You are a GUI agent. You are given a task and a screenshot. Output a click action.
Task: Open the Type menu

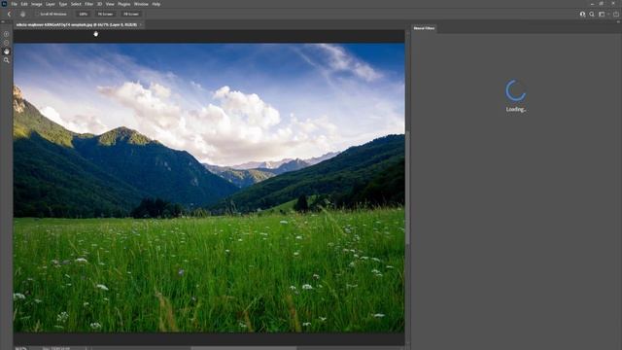pyautogui.click(x=63, y=4)
